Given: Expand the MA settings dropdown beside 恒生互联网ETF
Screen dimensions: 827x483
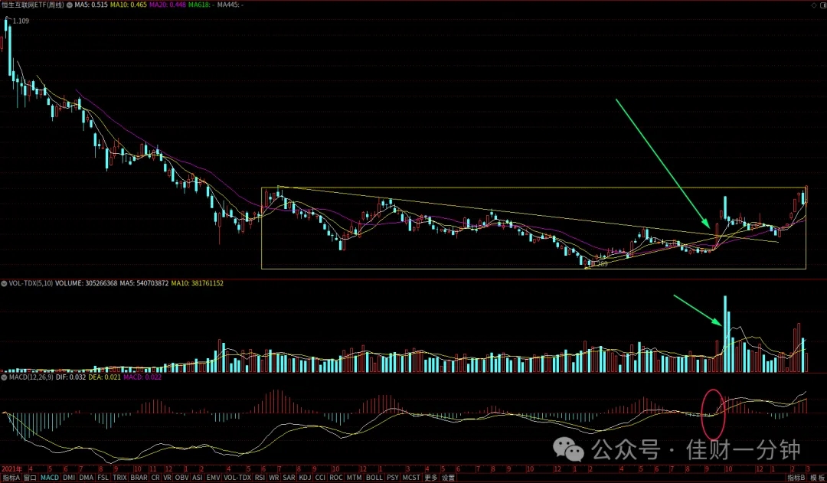Looking at the screenshot, I should pos(69,5).
